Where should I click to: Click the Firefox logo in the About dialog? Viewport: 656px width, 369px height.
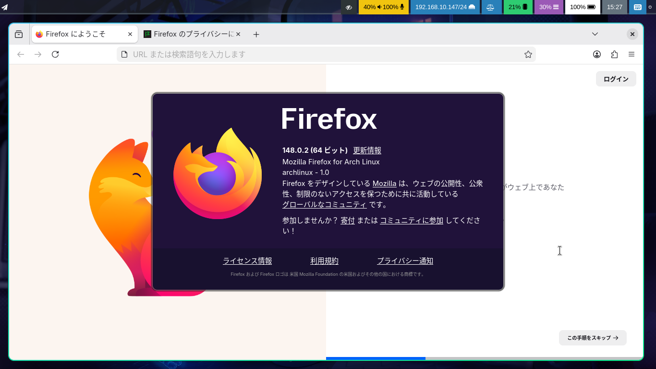coord(218,173)
